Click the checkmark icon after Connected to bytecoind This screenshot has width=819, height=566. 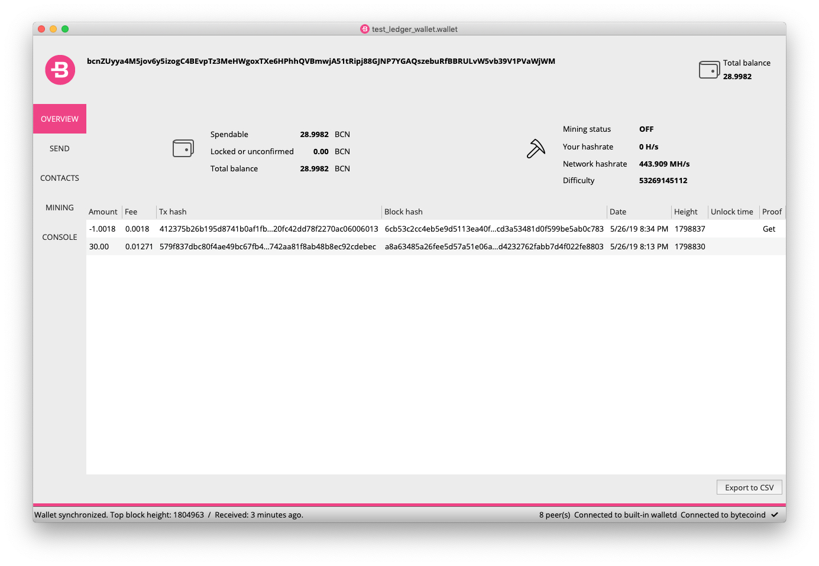tap(775, 515)
